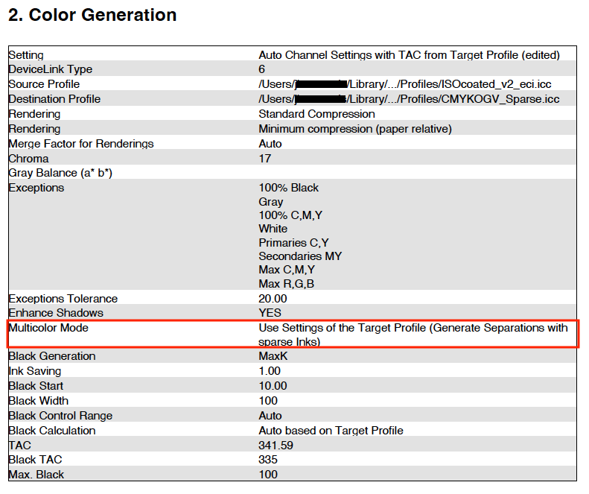The width and height of the screenshot is (589, 494).
Task: Select "Auto based on Target Profile" value
Action: tap(331, 431)
